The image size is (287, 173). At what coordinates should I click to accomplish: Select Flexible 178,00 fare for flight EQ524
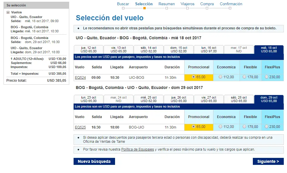[244, 77]
